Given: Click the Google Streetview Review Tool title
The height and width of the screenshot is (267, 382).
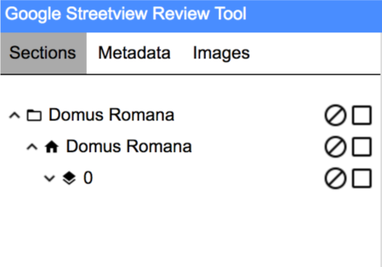Looking at the screenshot, I should pos(126,14).
